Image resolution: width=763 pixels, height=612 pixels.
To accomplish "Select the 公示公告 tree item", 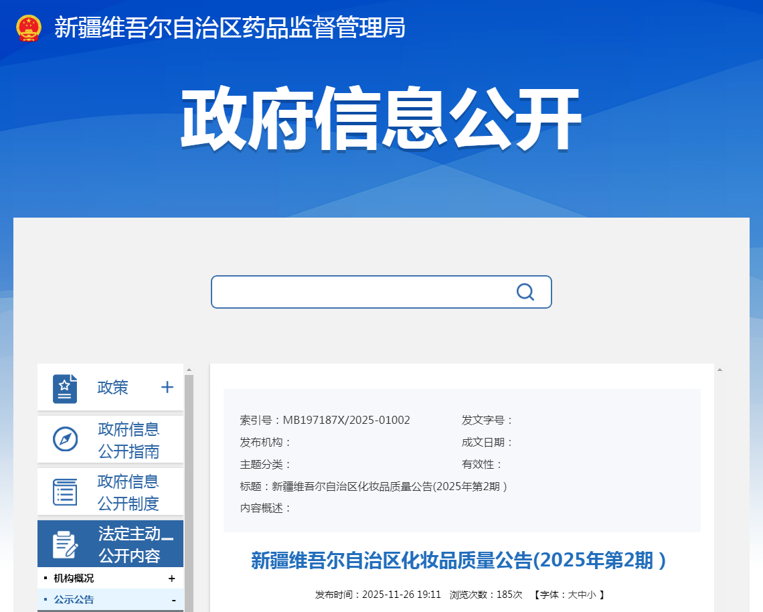I will pos(74,600).
